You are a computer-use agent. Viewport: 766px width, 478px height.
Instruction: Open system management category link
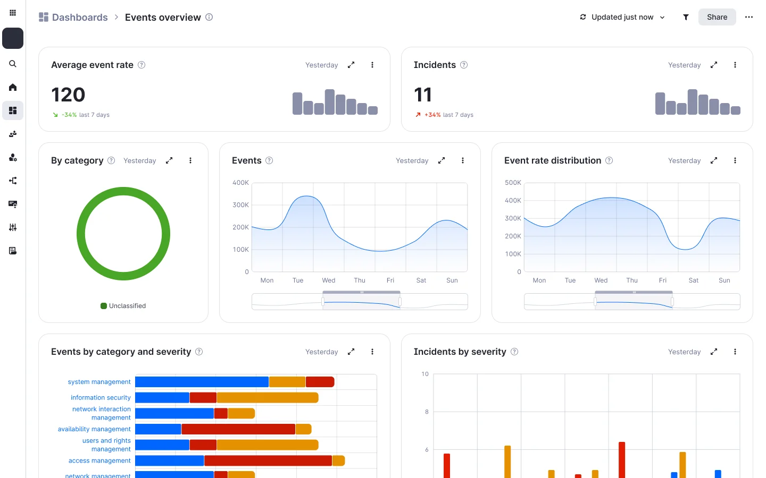click(x=99, y=382)
